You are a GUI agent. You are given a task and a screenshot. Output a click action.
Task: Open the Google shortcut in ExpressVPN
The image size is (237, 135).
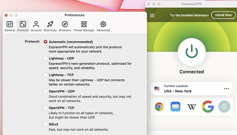point(208,107)
